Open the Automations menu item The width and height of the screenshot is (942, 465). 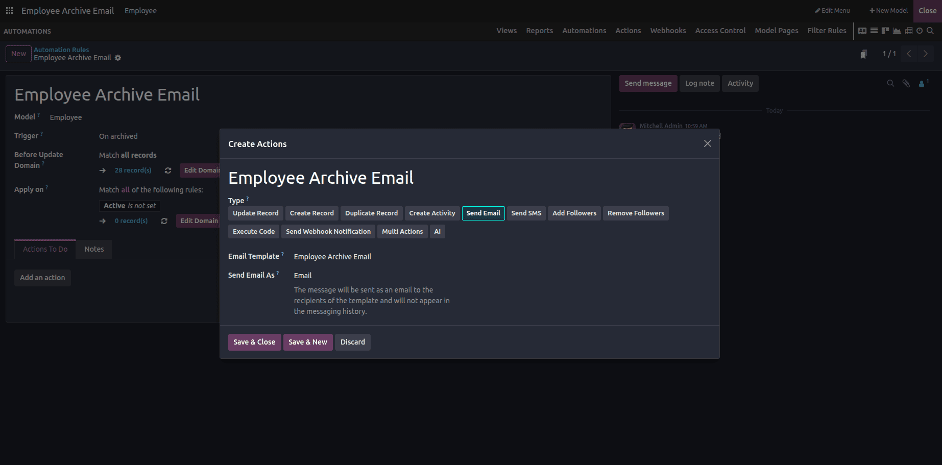584,31
